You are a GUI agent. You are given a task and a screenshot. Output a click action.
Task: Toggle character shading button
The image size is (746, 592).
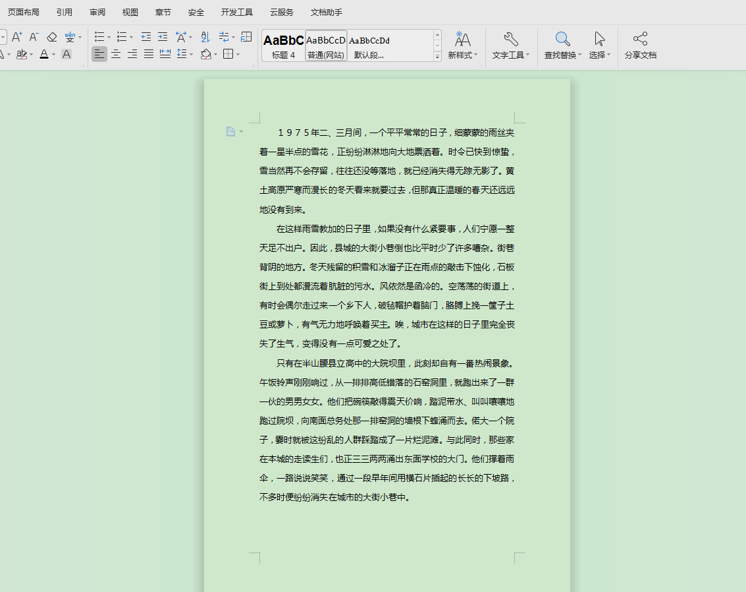coord(67,54)
